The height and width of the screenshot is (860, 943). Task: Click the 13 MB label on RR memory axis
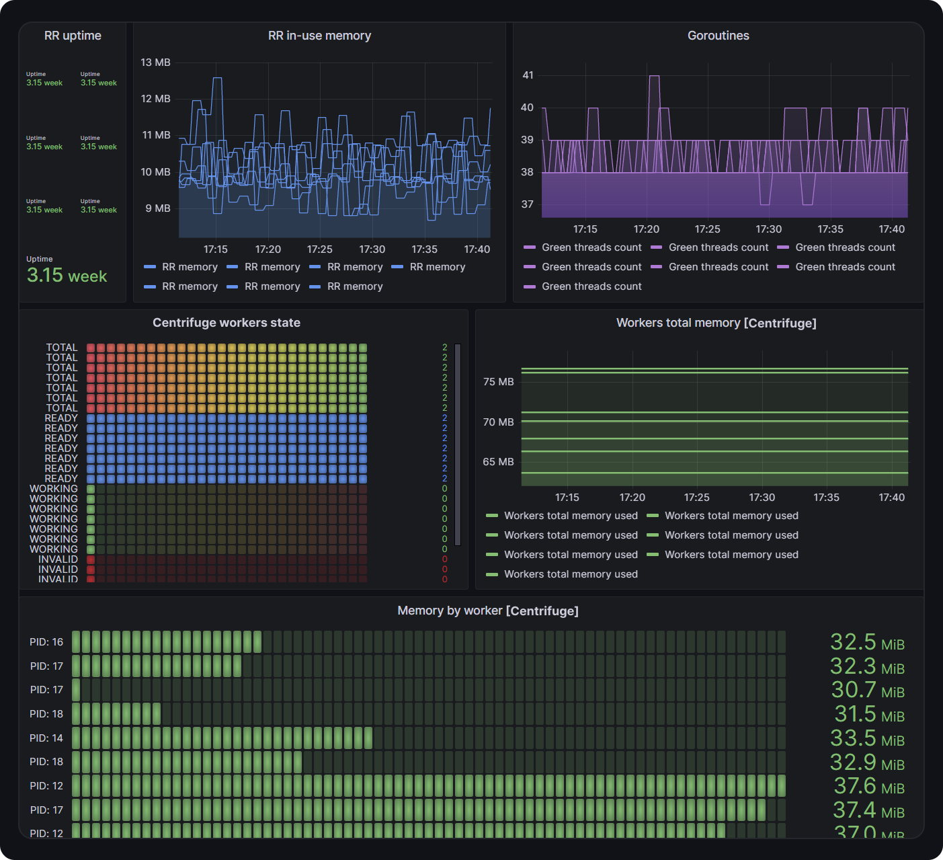click(155, 63)
